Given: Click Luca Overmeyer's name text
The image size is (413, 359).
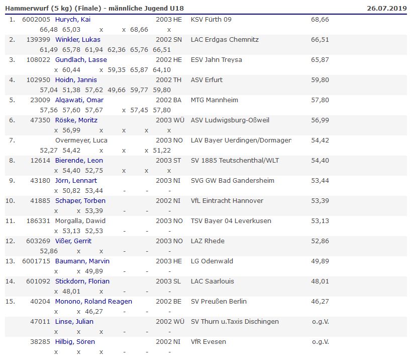Looking at the screenshot, I should coord(81,140).
